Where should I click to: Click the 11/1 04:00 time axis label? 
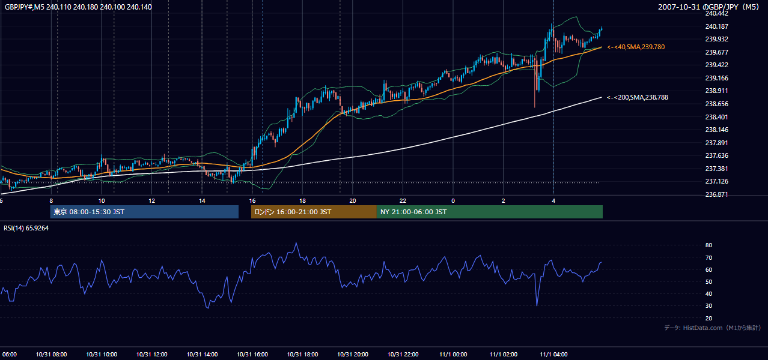(553, 354)
